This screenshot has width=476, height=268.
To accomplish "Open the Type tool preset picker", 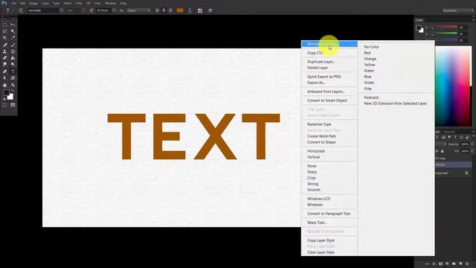I will click(9, 10).
